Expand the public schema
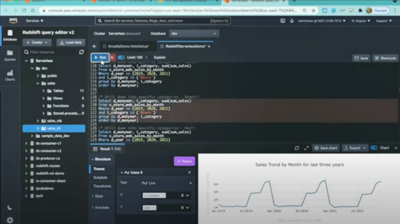Screen dimensions: 400x224 point(38,76)
